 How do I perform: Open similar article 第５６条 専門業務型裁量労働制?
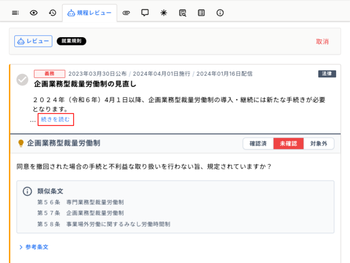[80, 202]
